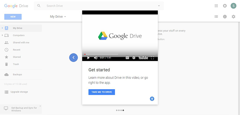This screenshot has height=115, width=240.
Task: Click into the Search Drive field
Action: pyautogui.click(x=99, y=6)
